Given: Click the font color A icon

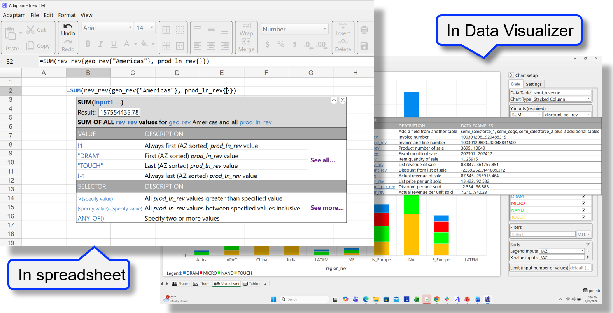Looking at the screenshot, I should [126, 44].
